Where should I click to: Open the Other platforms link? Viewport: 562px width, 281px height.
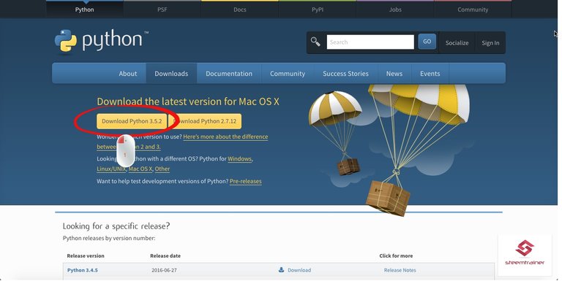162,169
